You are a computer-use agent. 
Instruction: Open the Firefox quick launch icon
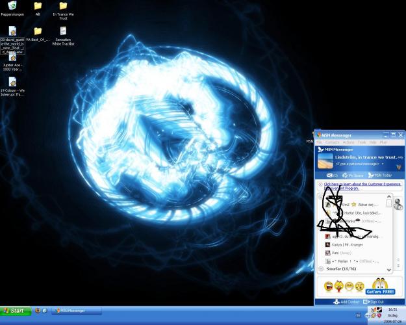(38, 311)
